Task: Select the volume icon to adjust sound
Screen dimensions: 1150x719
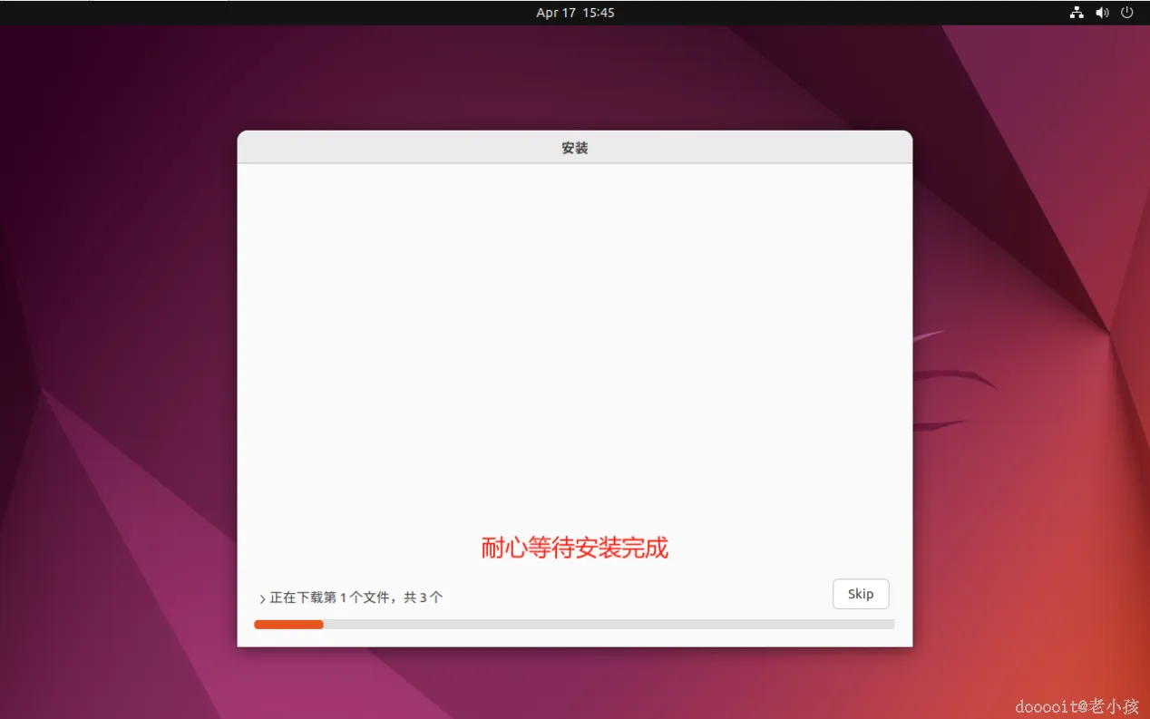Action: pos(1102,13)
